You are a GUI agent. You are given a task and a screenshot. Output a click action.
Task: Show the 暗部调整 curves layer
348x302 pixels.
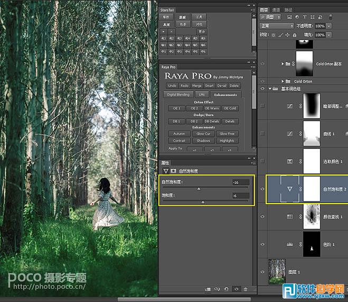click(x=262, y=106)
